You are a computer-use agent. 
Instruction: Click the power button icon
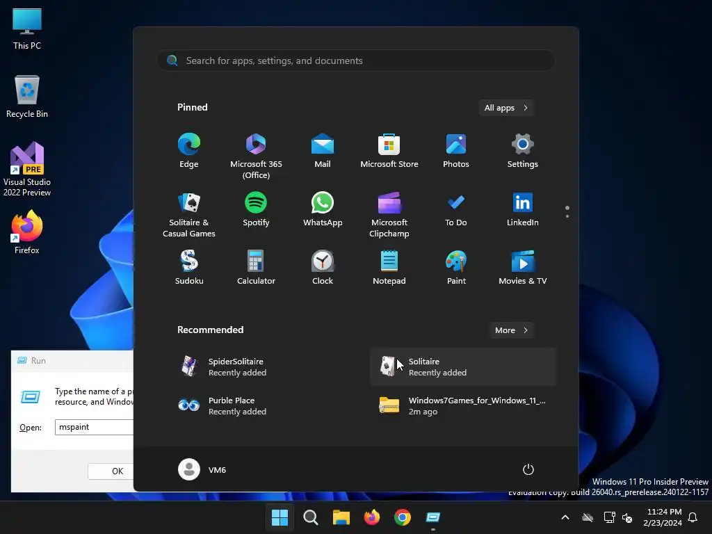click(x=528, y=469)
